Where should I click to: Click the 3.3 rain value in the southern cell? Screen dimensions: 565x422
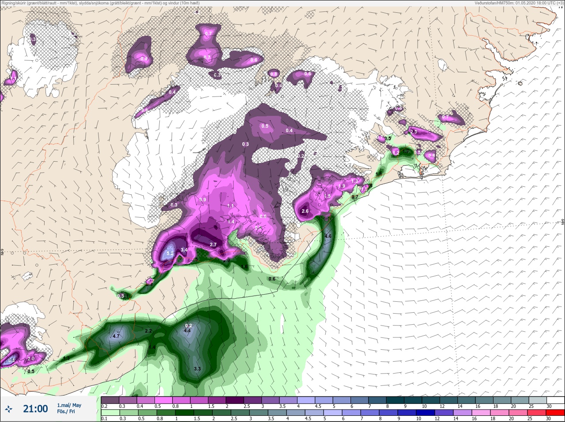[x=197, y=369]
